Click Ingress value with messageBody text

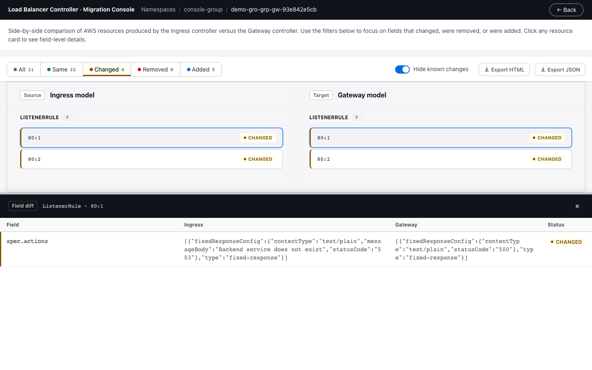(x=282, y=250)
